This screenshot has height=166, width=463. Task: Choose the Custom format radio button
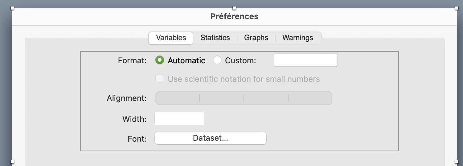point(217,60)
